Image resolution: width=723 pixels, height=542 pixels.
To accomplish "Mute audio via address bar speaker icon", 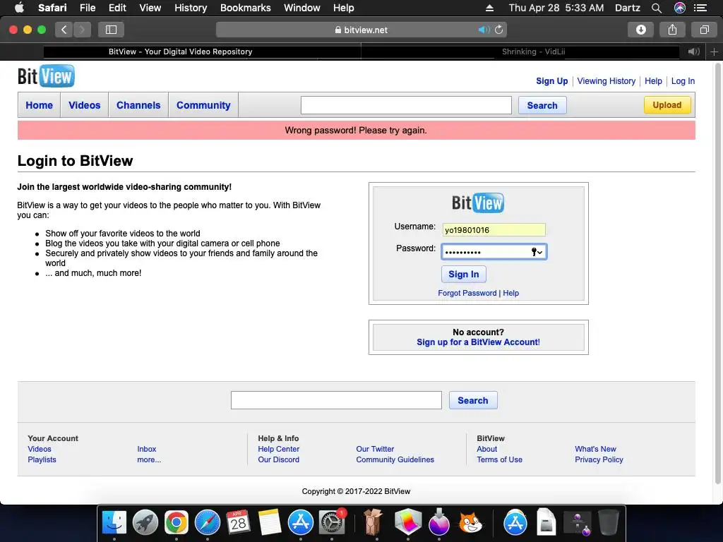I will 484,30.
